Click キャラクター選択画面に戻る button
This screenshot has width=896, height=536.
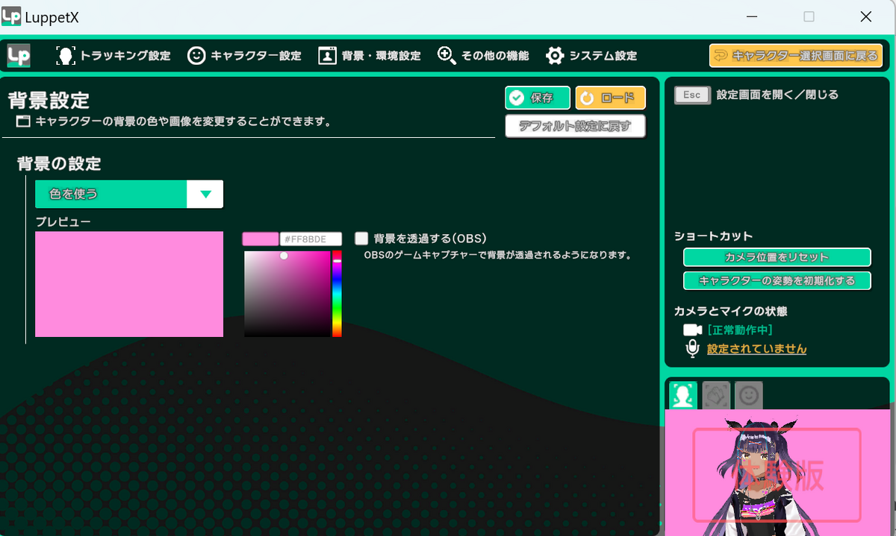point(795,55)
